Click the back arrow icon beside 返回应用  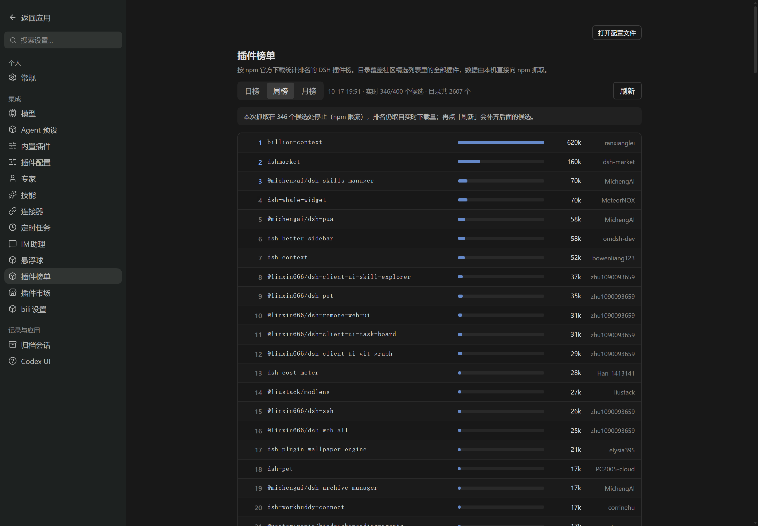pos(13,17)
